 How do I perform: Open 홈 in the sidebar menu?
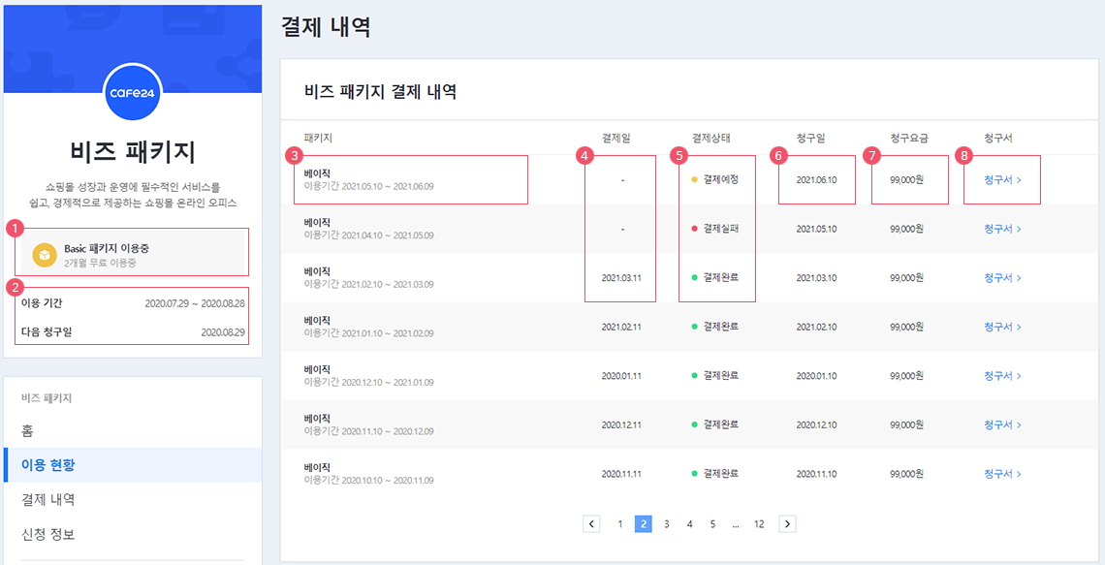pyautogui.click(x=133, y=430)
